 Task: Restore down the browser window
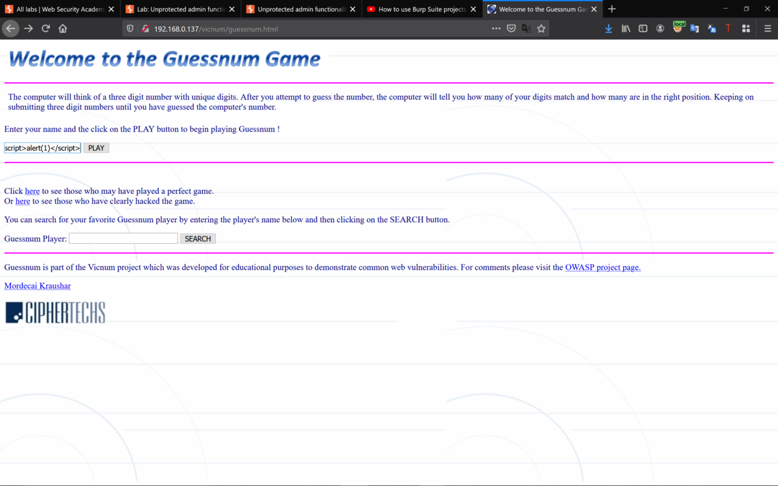click(746, 9)
